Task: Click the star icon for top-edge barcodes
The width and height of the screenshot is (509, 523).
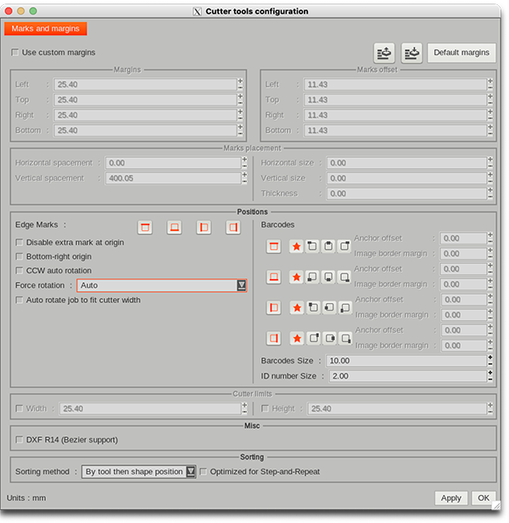Action: tap(296, 246)
